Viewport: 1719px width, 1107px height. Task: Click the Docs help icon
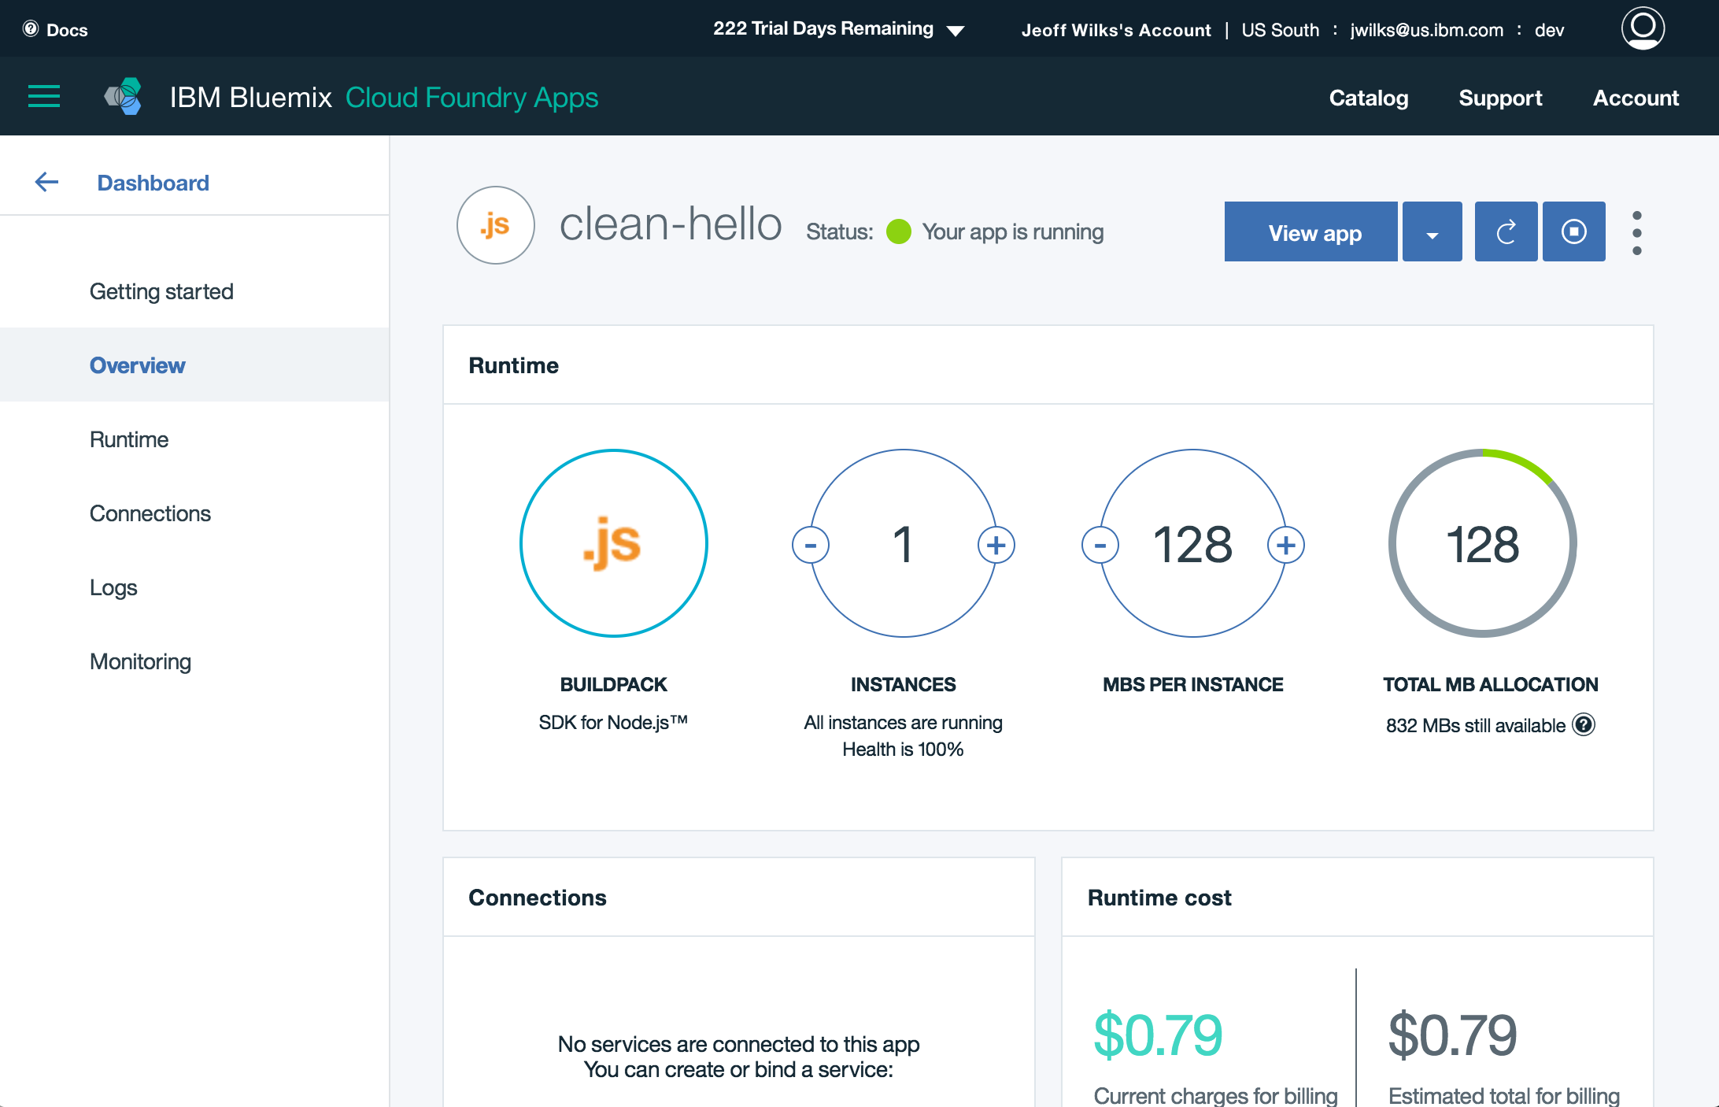tap(31, 29)
